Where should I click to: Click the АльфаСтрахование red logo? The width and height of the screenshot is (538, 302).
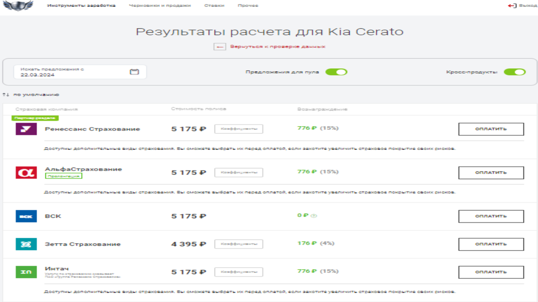tap(26, 172)
